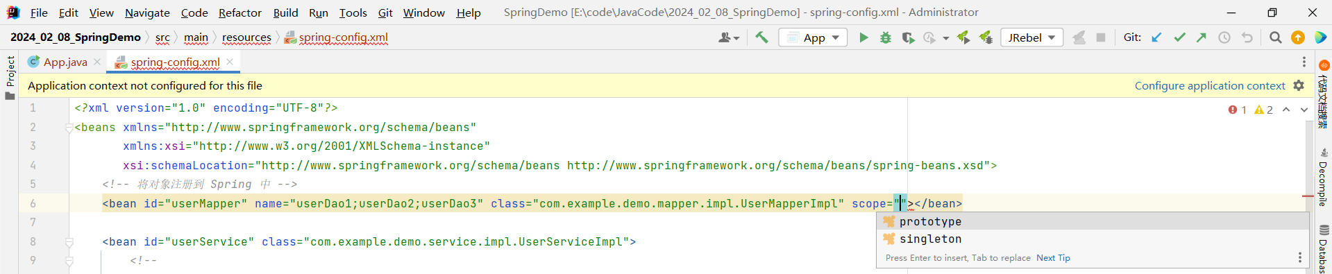Go to previous highlighted error arrow

(x=1286, y=110)
